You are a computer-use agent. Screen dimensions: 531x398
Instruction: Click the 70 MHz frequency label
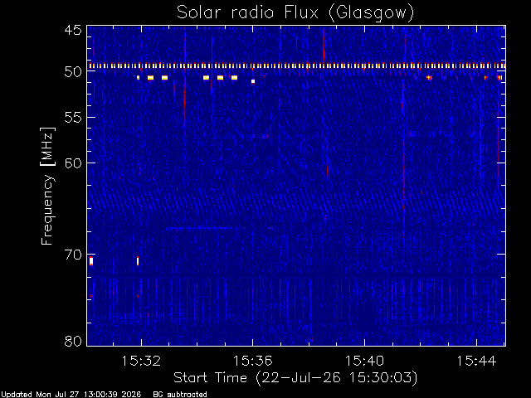pyautogui.click(x=73, y=255)
